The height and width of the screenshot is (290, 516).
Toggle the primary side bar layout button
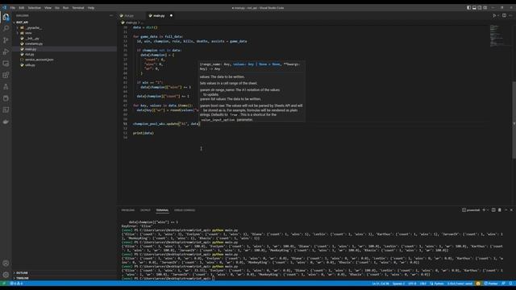(468, 7)
